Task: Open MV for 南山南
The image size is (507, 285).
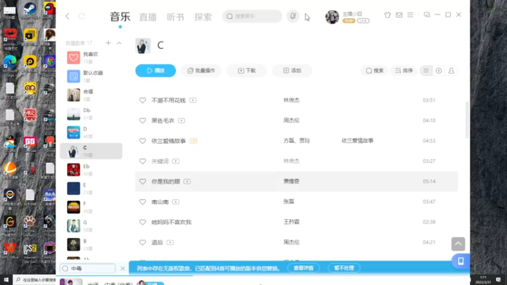Action: coord(176,202)
